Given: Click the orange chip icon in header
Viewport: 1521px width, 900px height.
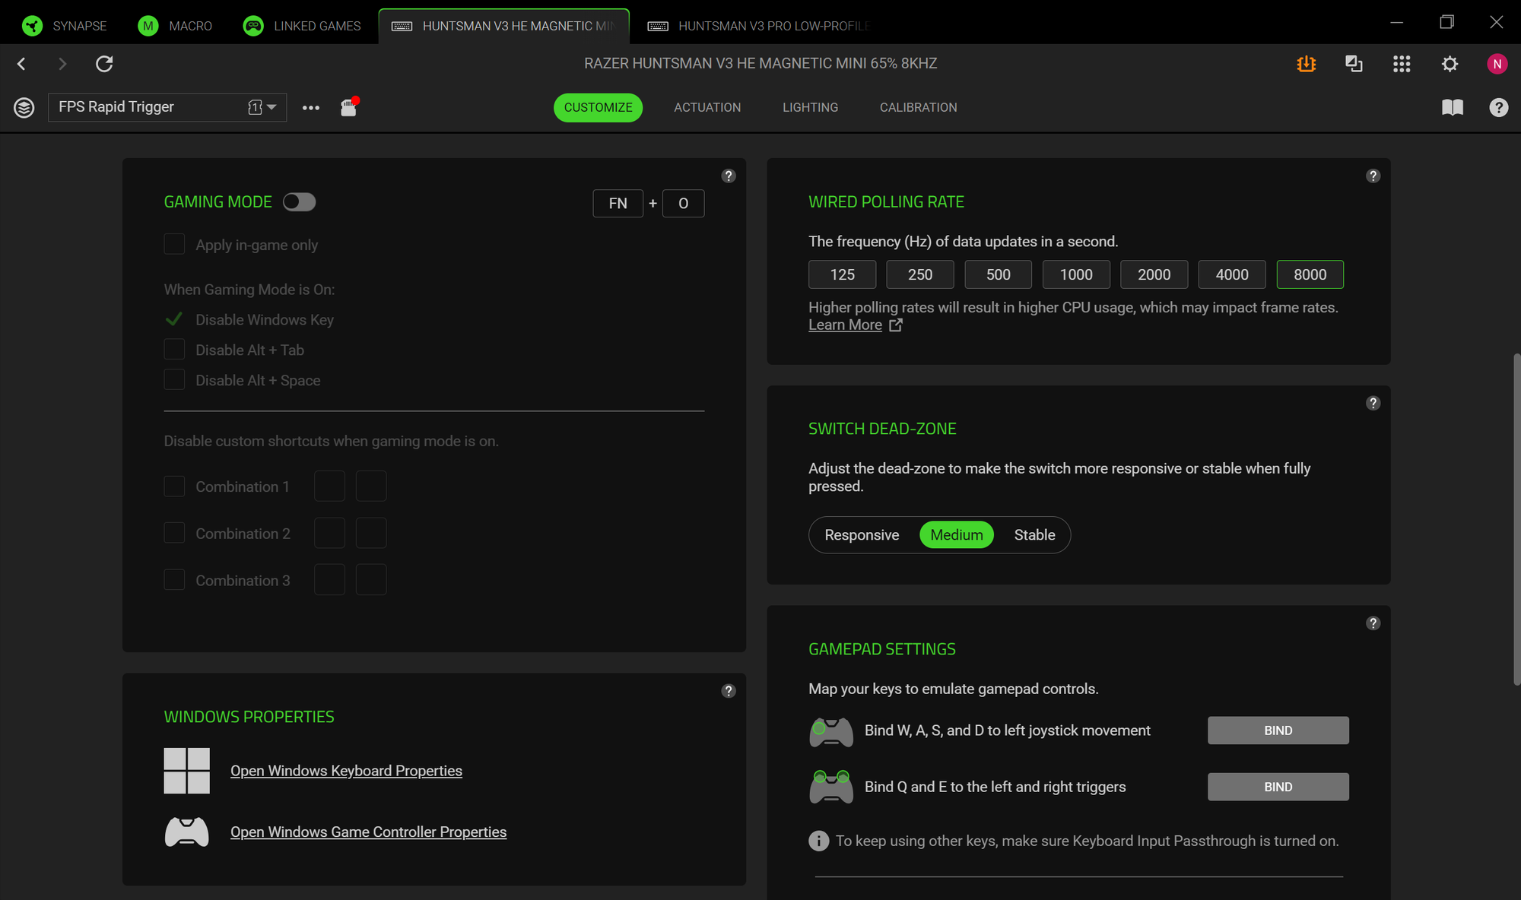Looking at the screenshot, I should (1307, 64).
